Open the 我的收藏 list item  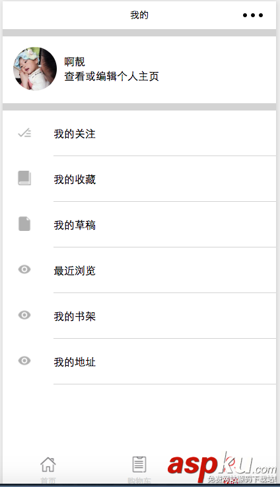139,179
